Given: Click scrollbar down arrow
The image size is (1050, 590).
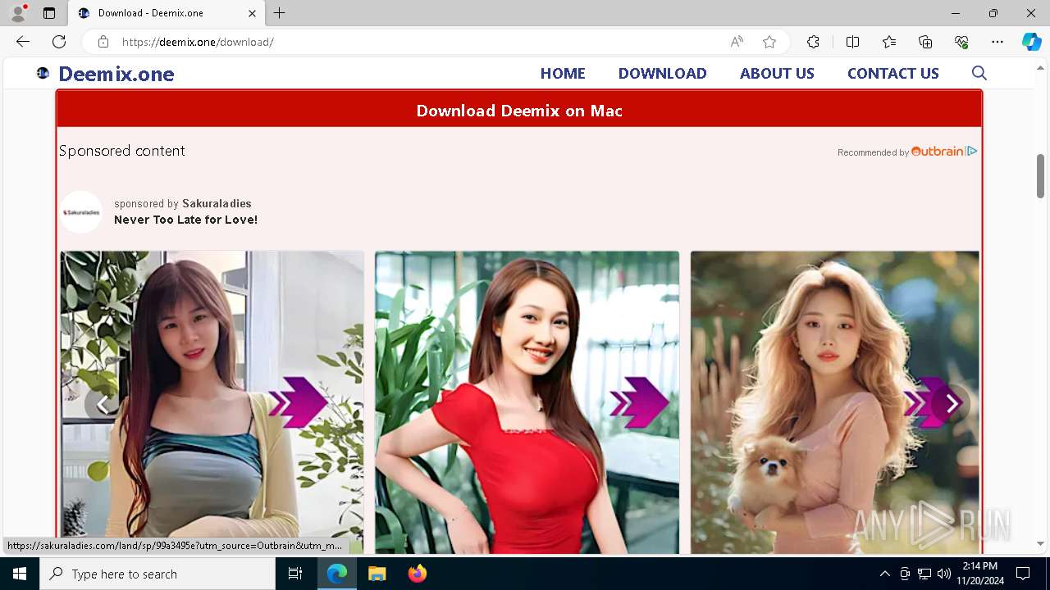Looking at the screenshot, I should coord(1040,544).
